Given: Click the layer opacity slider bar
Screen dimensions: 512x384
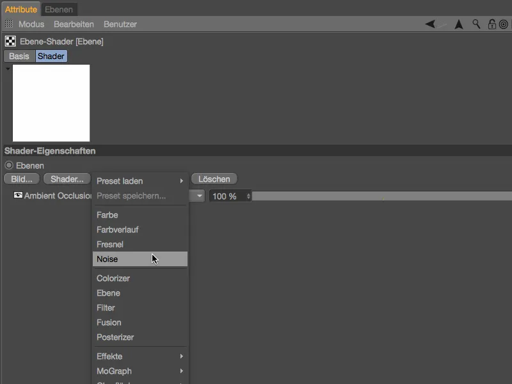Looking at the screenshot, I should point(381,196).
